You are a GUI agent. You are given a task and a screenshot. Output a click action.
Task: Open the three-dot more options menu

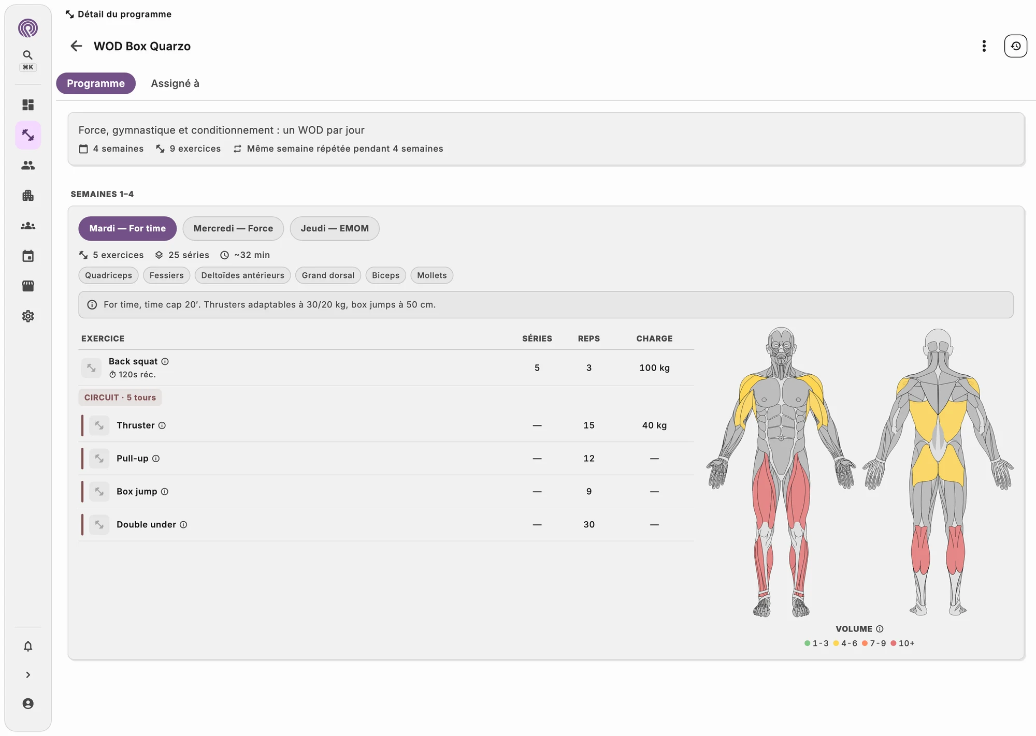(984, 46)
